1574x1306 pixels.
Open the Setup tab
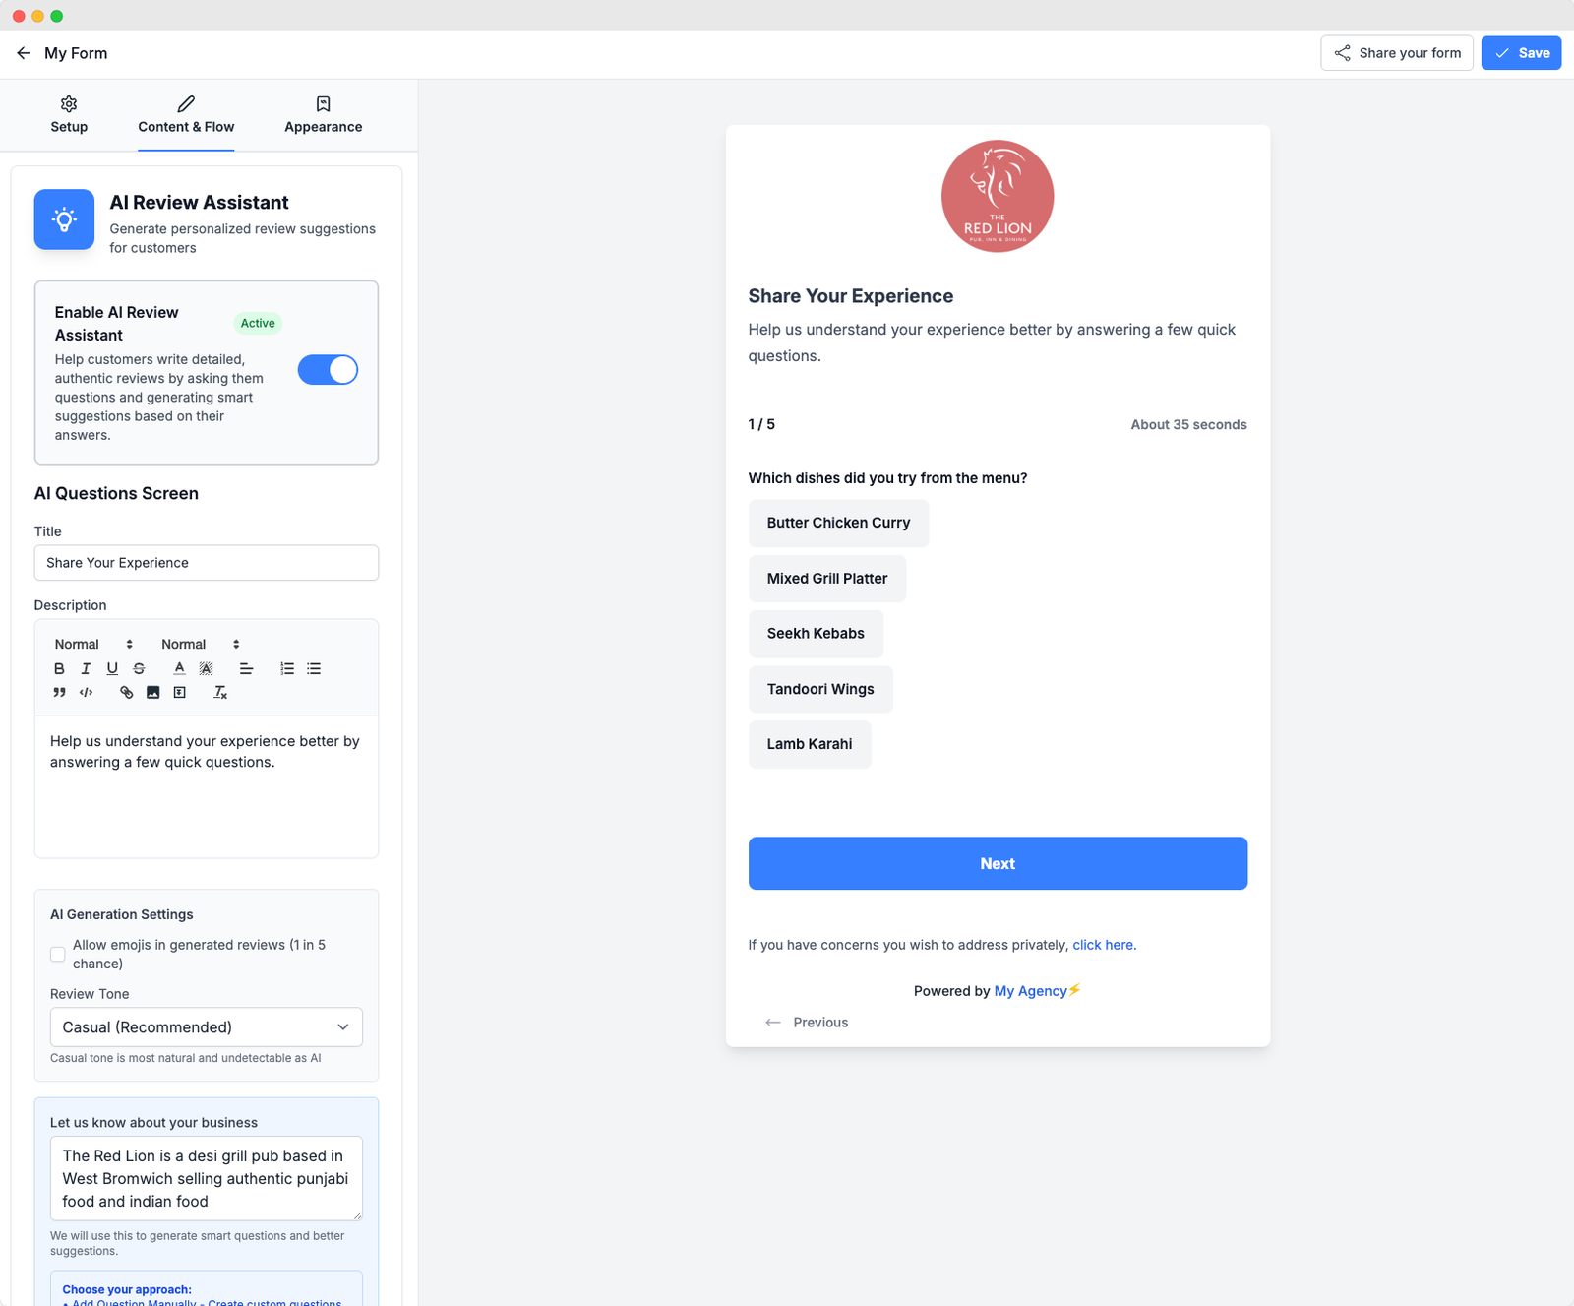[x=68, y=114]
